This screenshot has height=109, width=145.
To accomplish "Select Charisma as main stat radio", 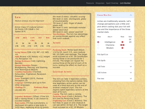I will point(98,45).
